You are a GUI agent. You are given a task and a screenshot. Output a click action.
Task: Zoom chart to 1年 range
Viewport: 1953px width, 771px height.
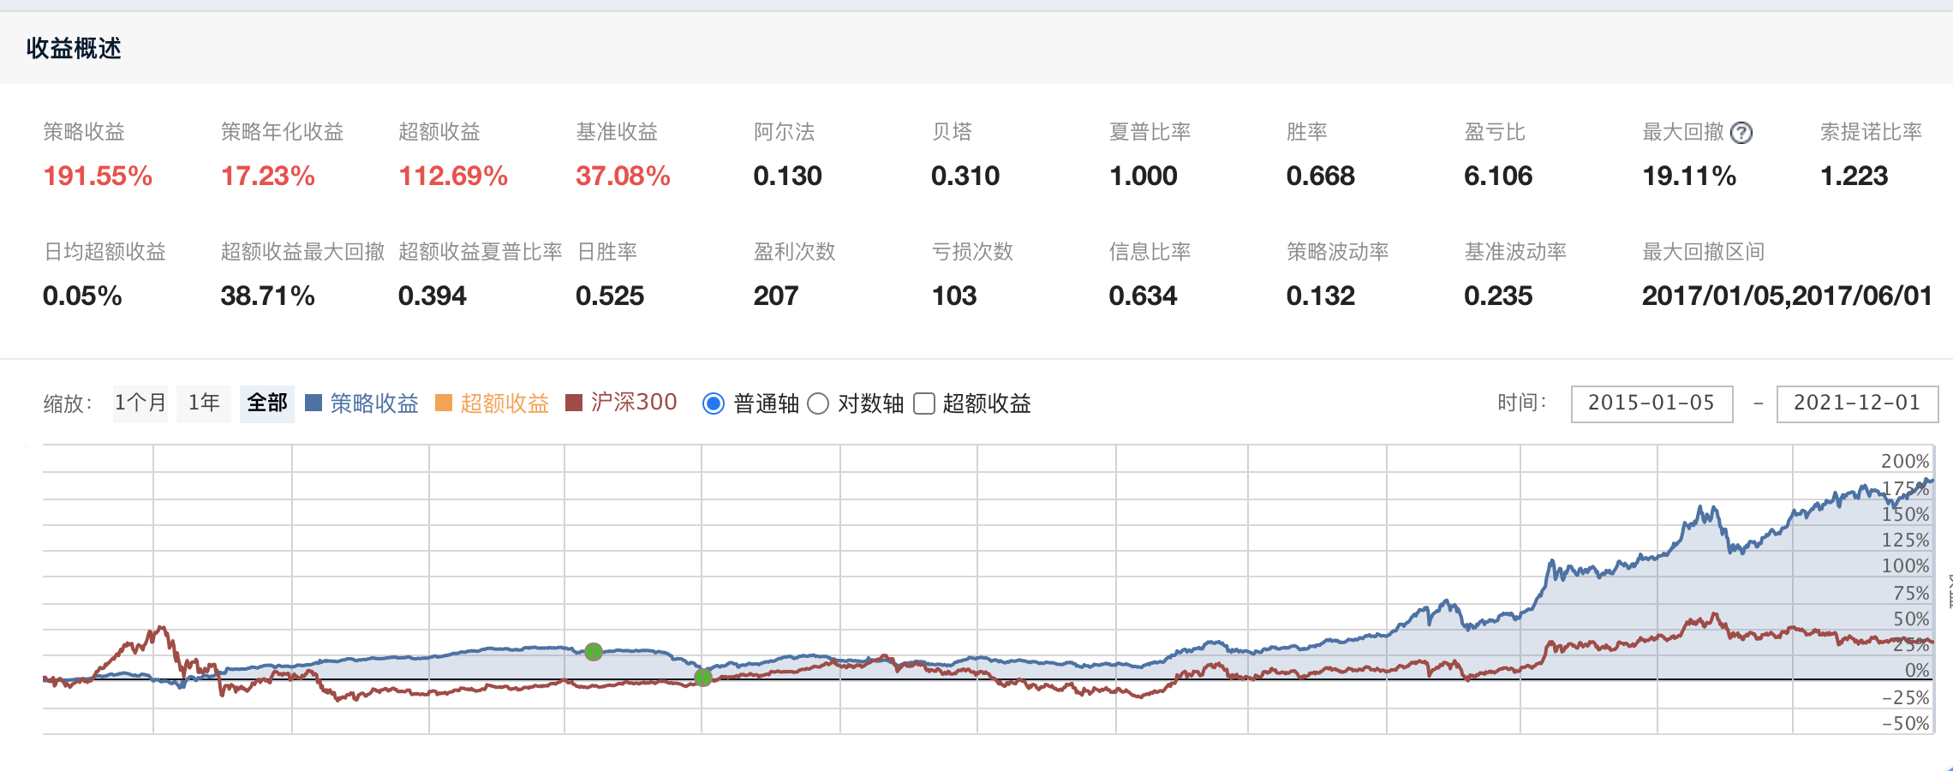pyautogui.click(x=204, y=403)
